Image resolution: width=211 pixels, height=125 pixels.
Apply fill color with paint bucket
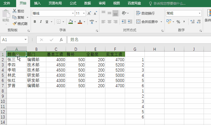71,22
